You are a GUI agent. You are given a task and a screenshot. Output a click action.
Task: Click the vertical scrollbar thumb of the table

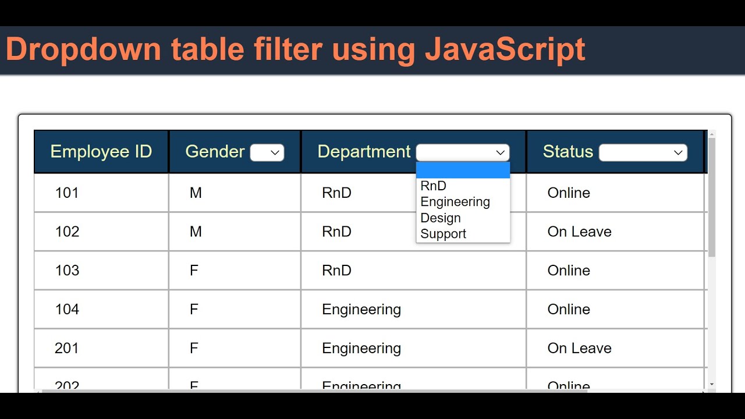click(x=712, y=198)
